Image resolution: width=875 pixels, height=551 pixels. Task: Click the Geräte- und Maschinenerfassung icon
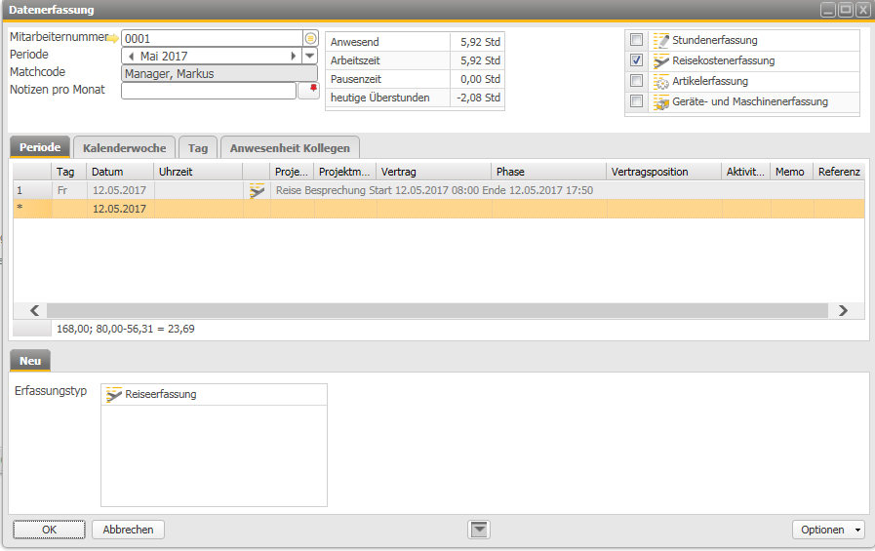tap(661, 102)
